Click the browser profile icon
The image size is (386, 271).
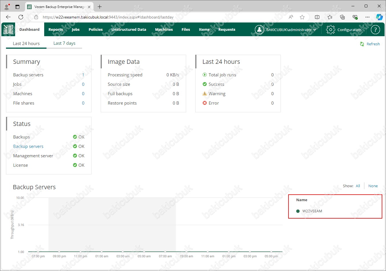[x=7, y=7]
